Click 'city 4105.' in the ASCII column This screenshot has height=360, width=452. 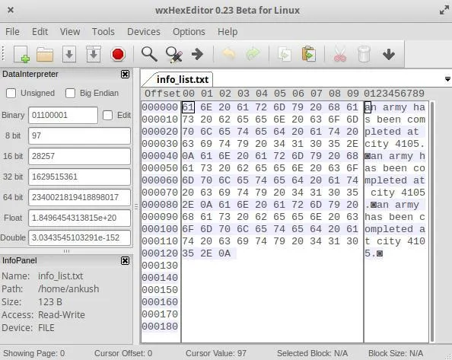pos(395,144)
